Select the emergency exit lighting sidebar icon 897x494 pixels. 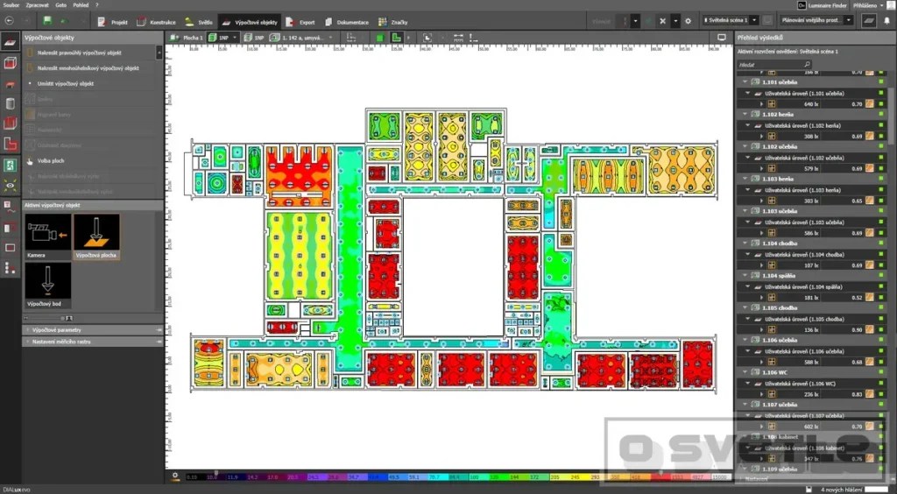click(x=10, y=165)
